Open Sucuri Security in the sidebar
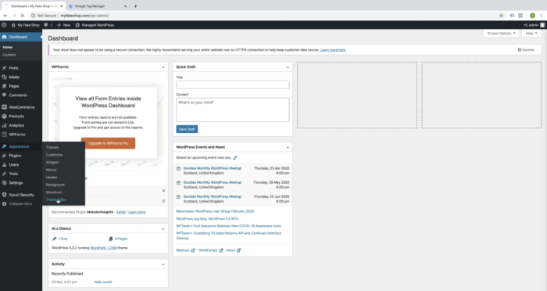Screen dimensions: 547x291 tap(21, 195)
